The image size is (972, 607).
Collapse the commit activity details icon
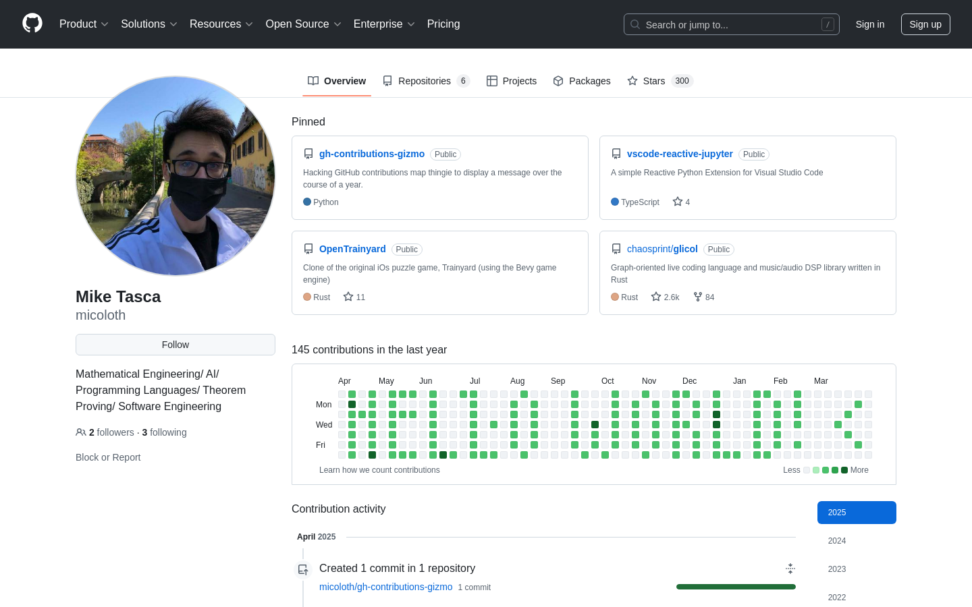tap(790, 569)
